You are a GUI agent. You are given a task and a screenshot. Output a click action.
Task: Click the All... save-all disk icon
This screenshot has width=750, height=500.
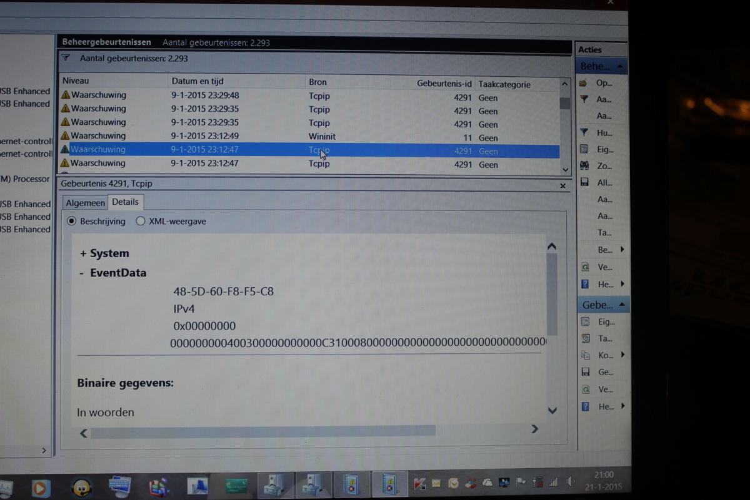[584, 182]
